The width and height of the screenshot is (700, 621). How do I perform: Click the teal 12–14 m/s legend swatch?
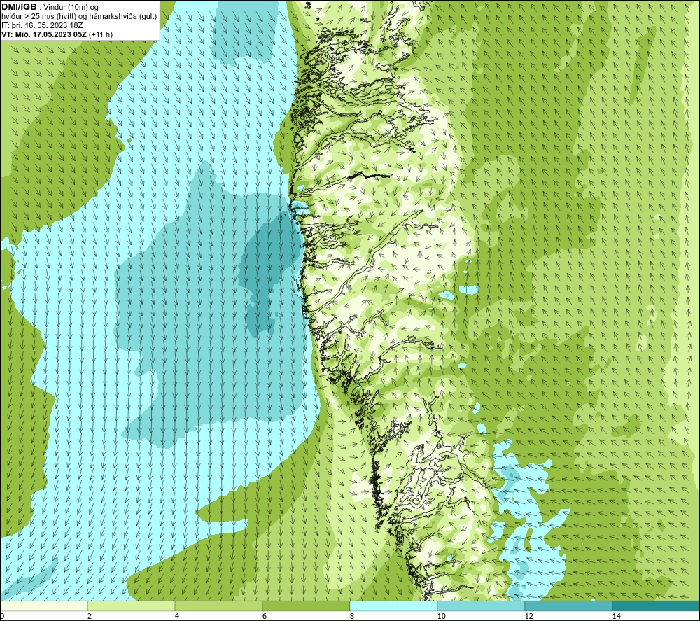point(568,606)
